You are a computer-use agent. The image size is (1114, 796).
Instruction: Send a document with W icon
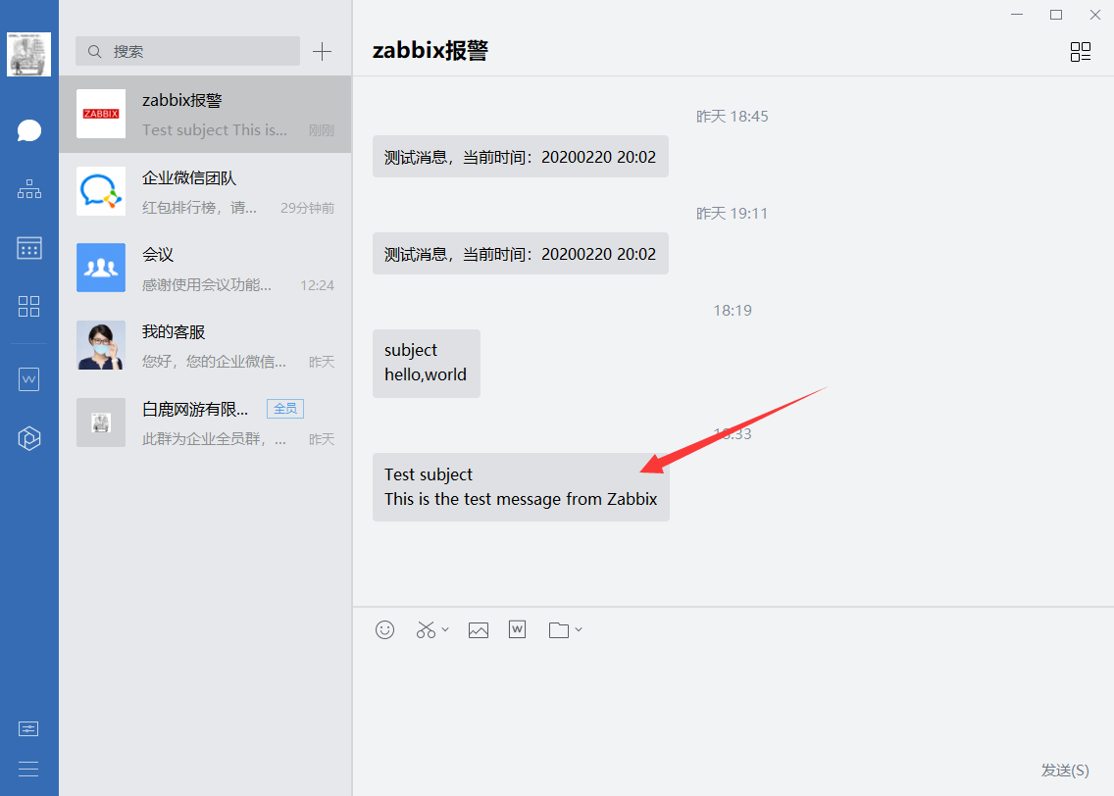coord(517,629)
